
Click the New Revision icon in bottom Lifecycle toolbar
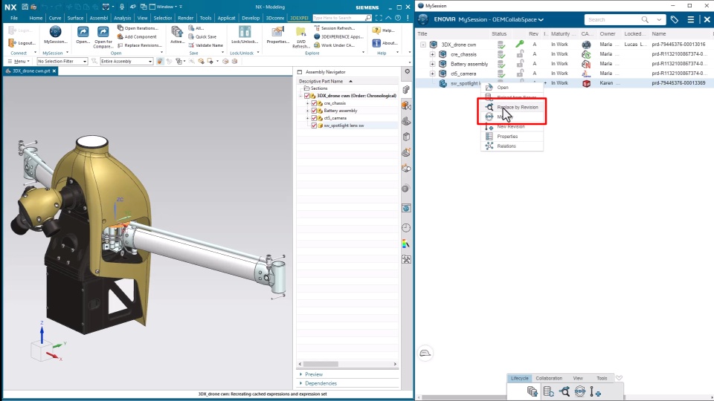(x=595, y=391)
